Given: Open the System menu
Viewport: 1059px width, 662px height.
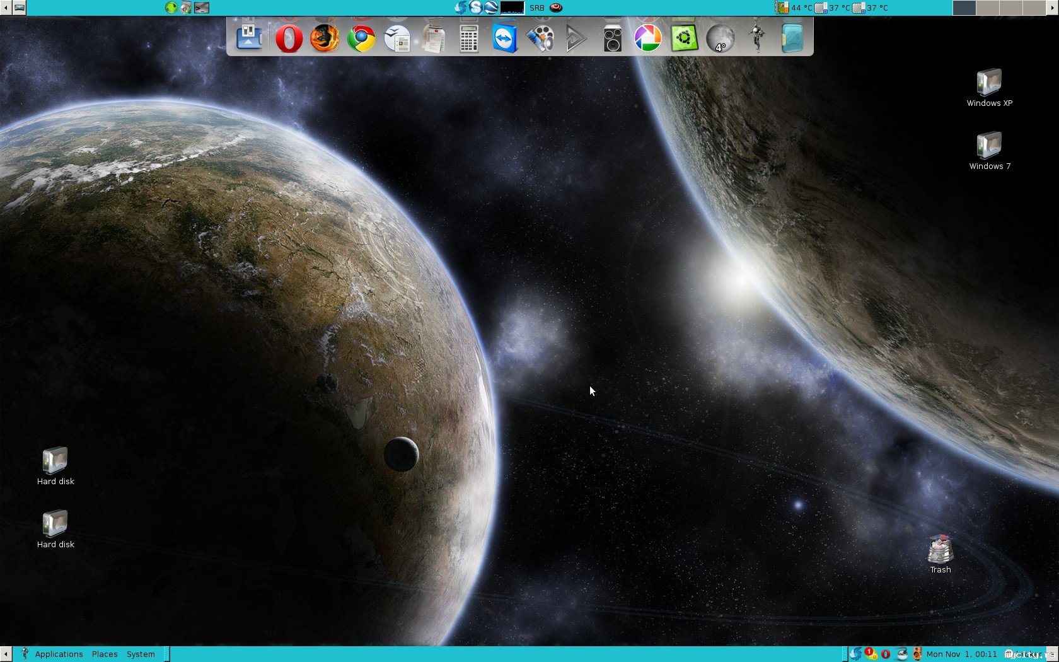Looking at the screenshot, I should (141, 654).
